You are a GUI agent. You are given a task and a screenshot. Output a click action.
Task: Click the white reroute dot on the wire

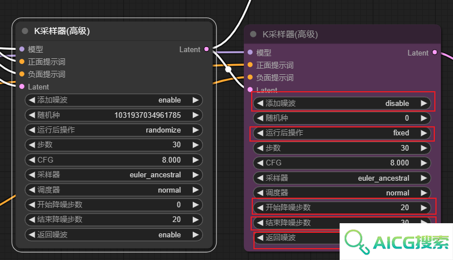[x=228, y=69]
